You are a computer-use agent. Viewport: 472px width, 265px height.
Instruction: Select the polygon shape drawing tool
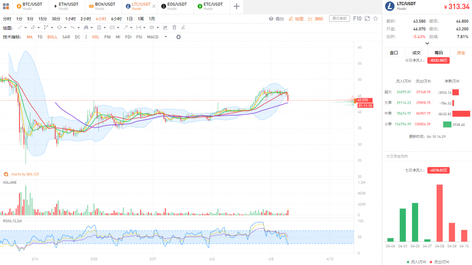click(46, 27)
